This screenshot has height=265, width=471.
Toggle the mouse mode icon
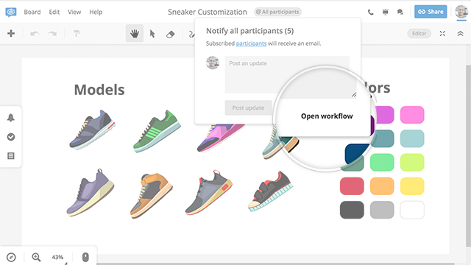[x=85, y=257]
